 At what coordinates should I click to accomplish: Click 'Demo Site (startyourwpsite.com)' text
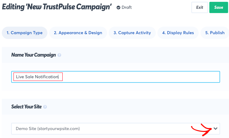tap(48, 129)
